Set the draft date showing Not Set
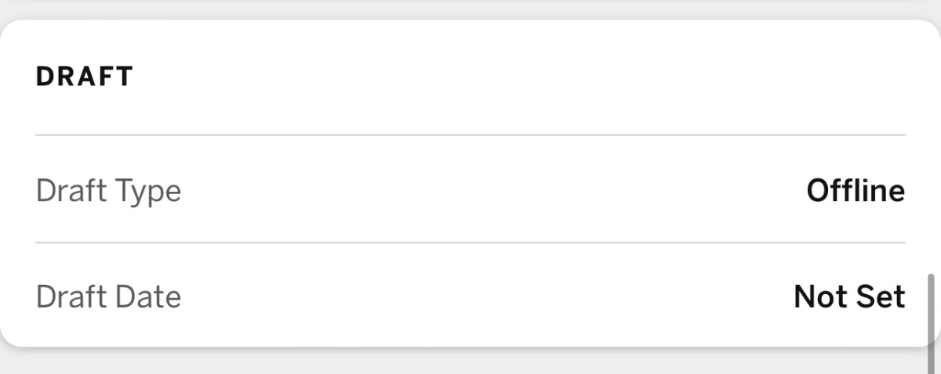Viewport: 941px width, 374px height. click(x=849, y=297)
